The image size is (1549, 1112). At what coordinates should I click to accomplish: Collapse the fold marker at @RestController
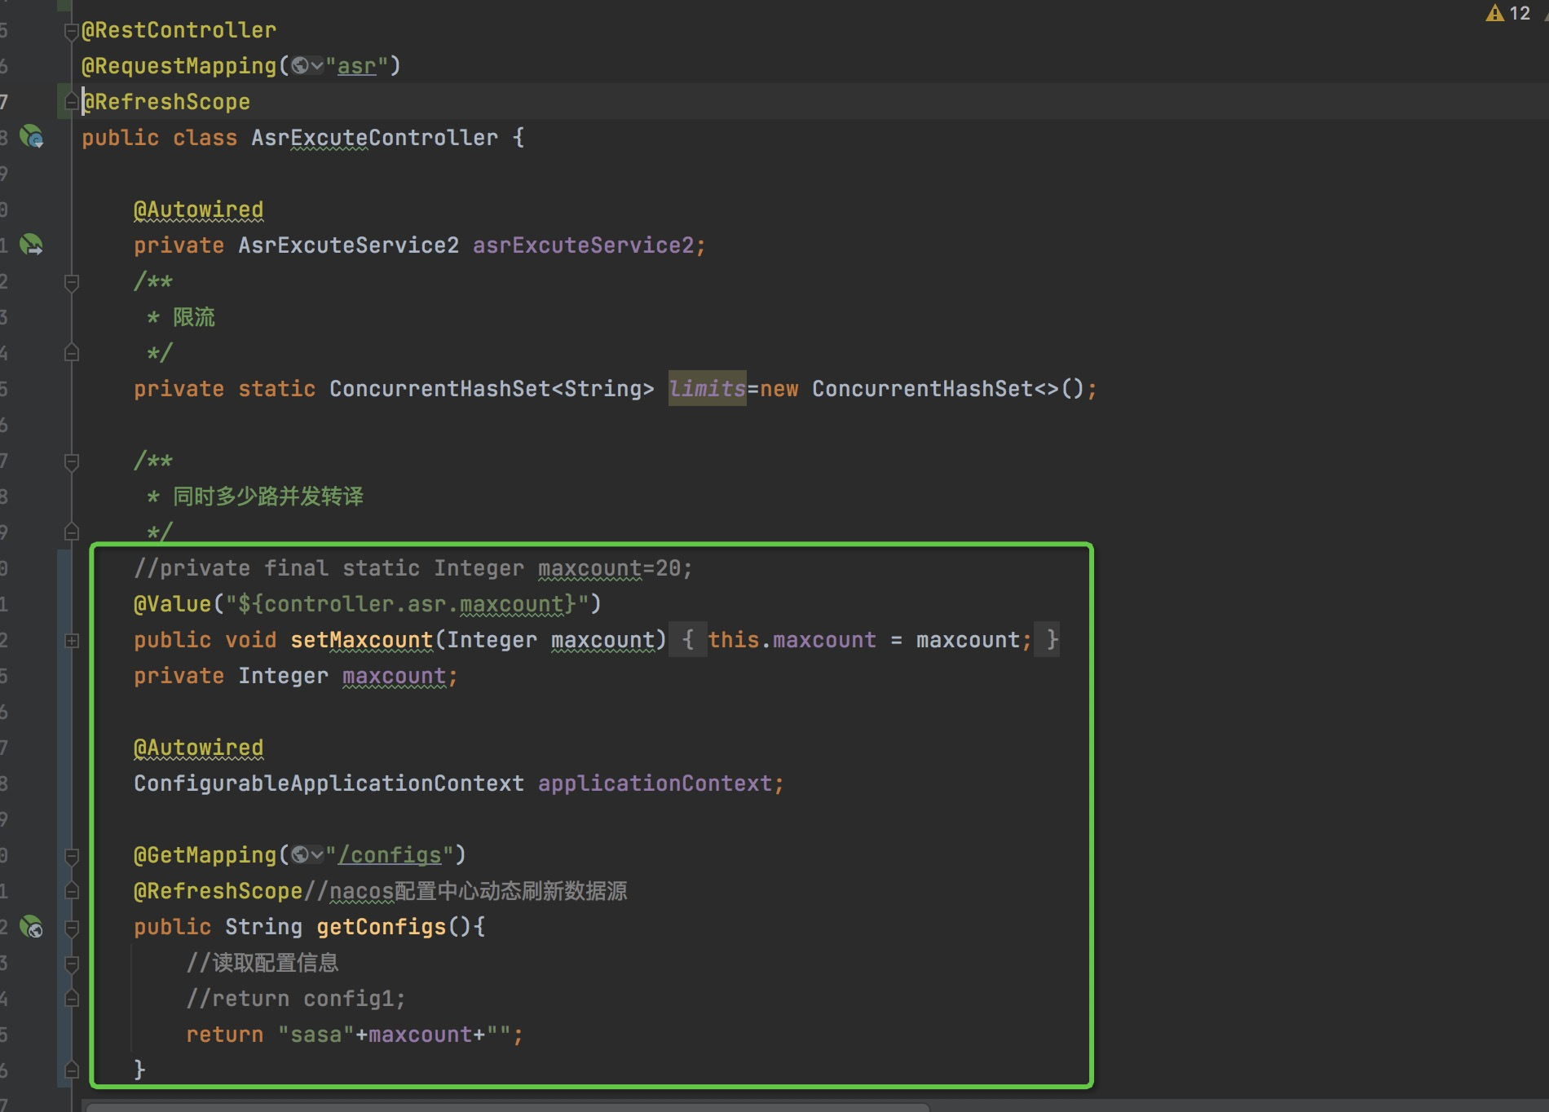point(72,31)
